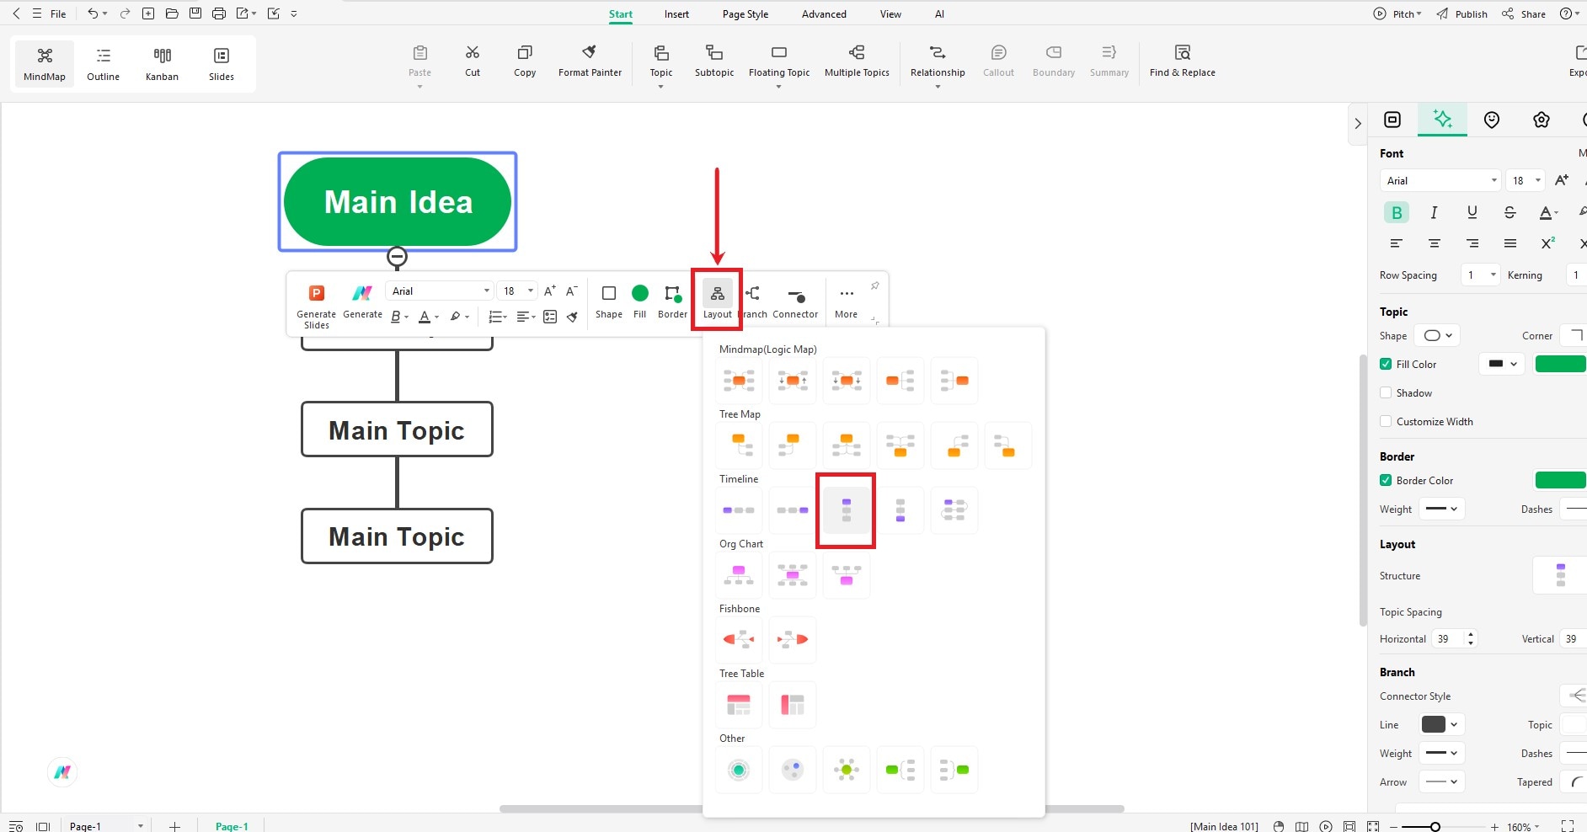Screen dimensions: 1587x832
Task: Open the sticker/emoji panel tab
Action: point(1492,120)
